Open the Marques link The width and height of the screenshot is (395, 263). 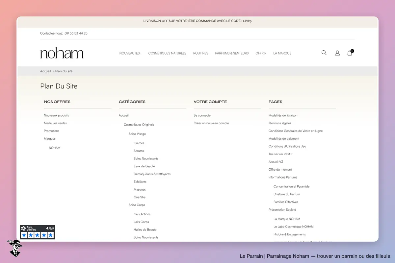[50, 139]
